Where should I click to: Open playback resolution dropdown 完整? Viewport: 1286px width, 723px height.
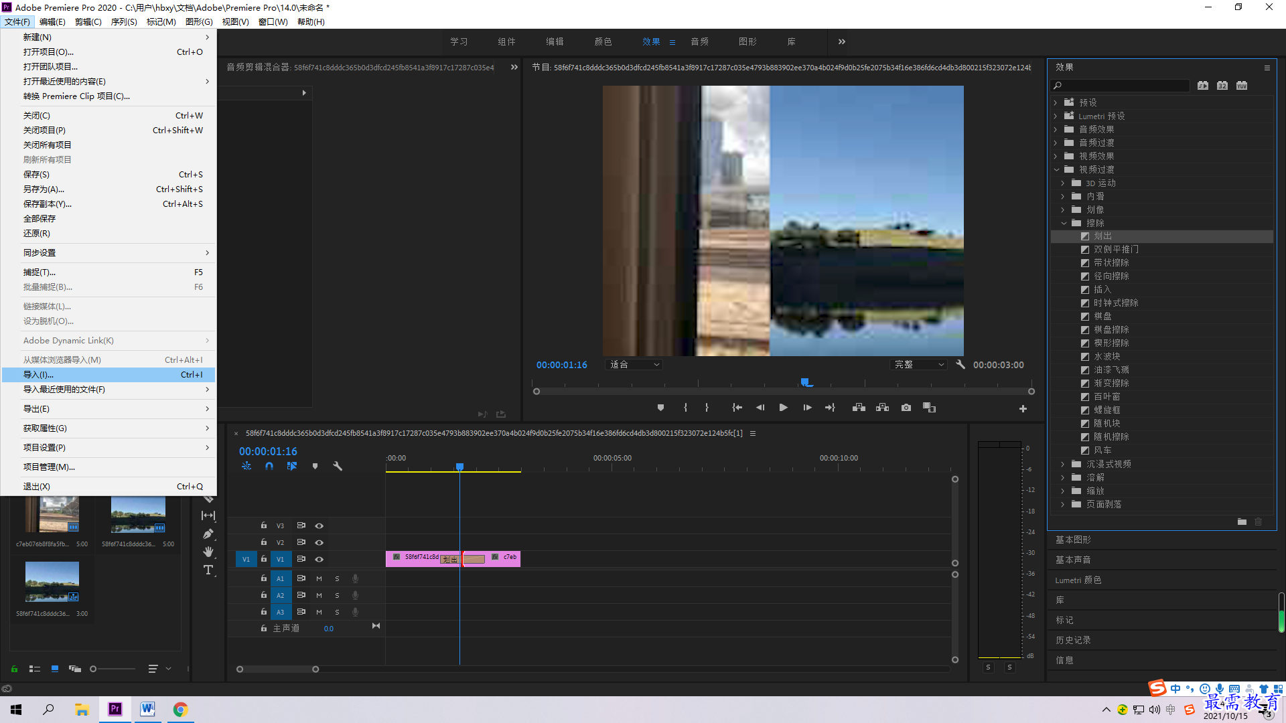[x=919, y=364]
